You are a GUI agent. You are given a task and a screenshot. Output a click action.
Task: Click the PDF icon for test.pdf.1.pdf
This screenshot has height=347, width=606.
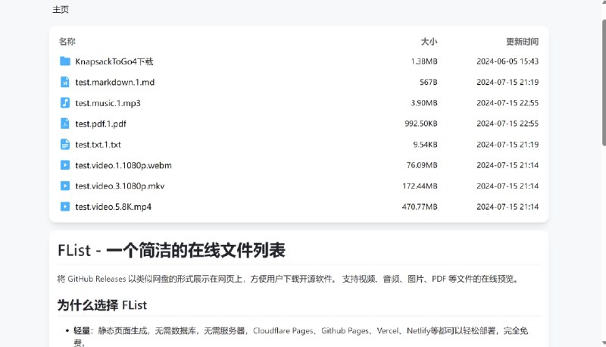pyautogui.click(x=65, y=123)
